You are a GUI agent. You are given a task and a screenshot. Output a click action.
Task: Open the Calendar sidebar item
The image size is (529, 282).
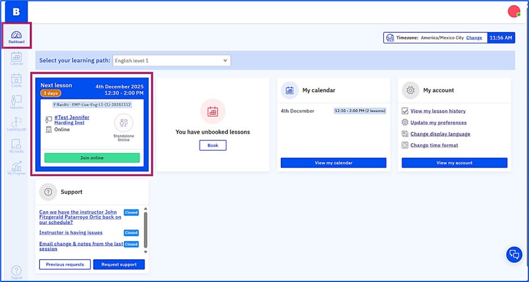(16, 58)
